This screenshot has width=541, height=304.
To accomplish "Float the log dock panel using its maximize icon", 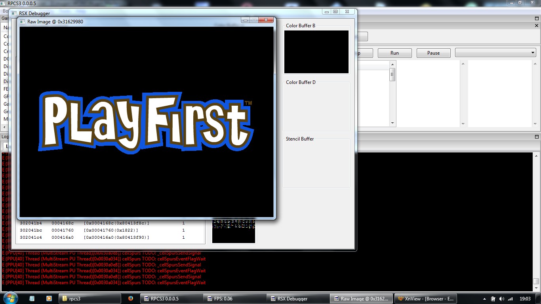I will pyautogui.click(x=537, y=137).
